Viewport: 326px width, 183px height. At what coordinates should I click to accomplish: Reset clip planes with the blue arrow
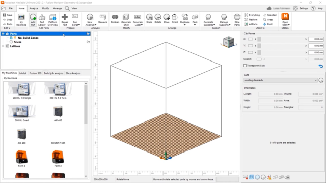coord(321,66)
